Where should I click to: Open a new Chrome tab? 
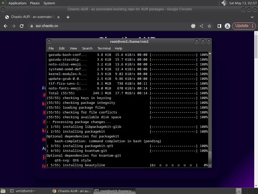point(68,17)
